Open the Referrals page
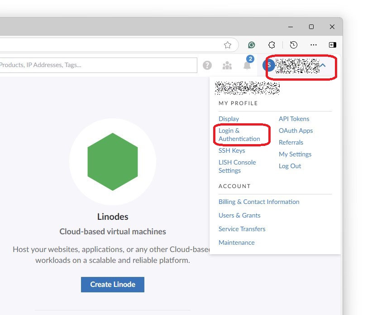This screenshot has height=315, width=372. click(291, 142)
